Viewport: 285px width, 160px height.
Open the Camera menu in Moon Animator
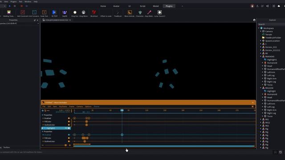(80, 107)
